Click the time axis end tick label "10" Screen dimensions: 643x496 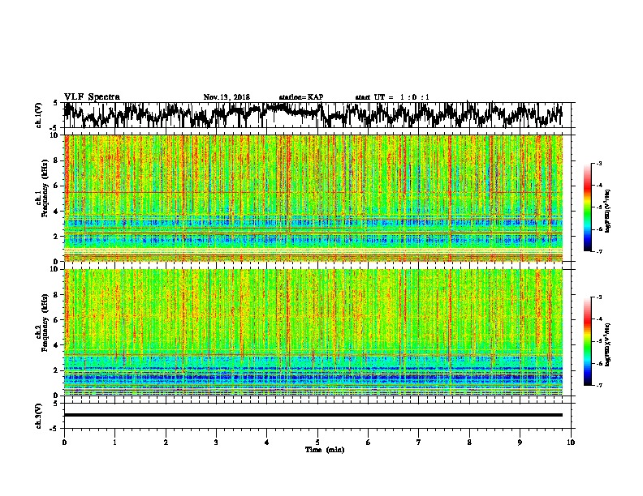point(571,442)
